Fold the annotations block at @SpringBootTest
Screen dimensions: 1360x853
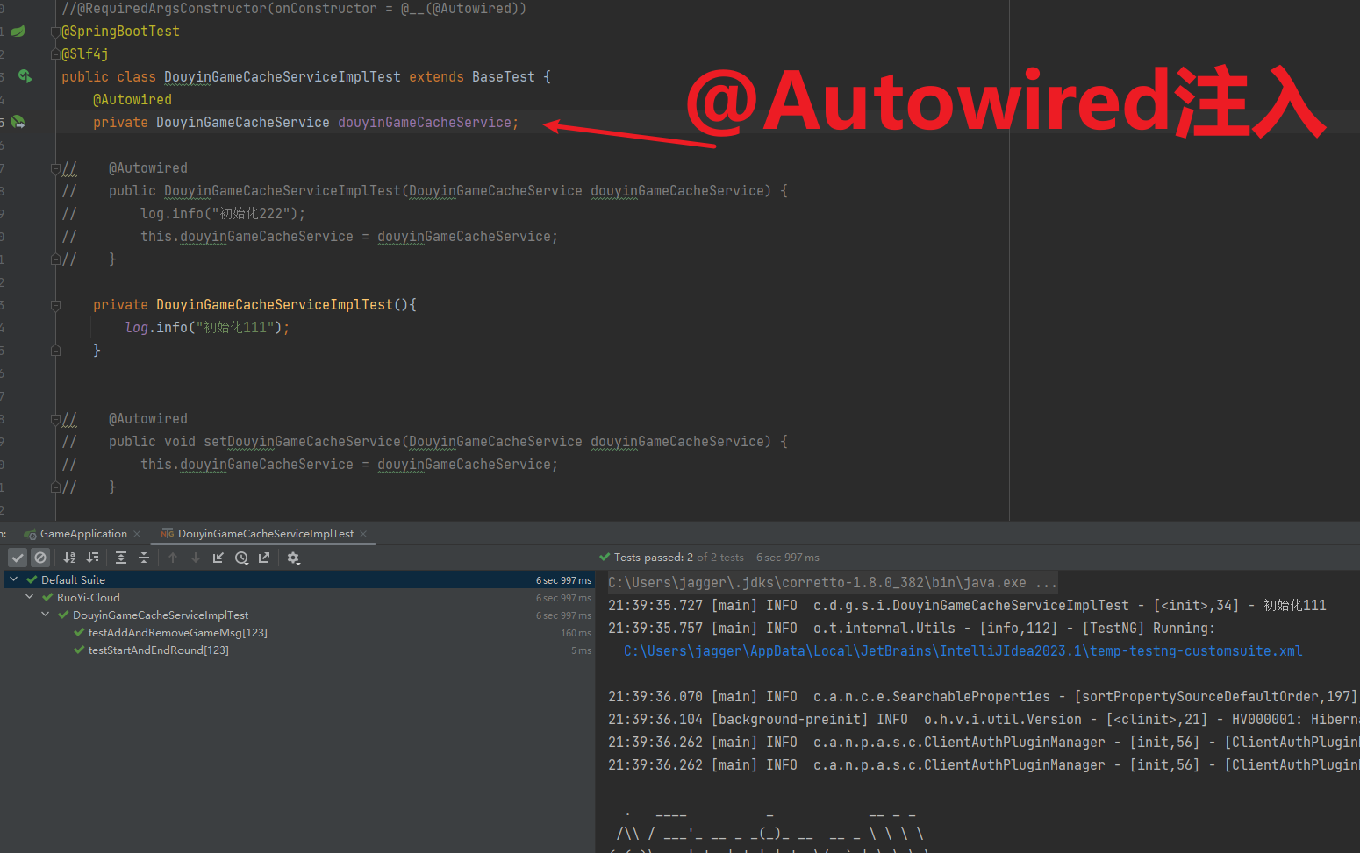55,32
